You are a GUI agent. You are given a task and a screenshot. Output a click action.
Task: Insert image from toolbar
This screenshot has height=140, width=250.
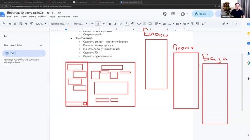150,24
